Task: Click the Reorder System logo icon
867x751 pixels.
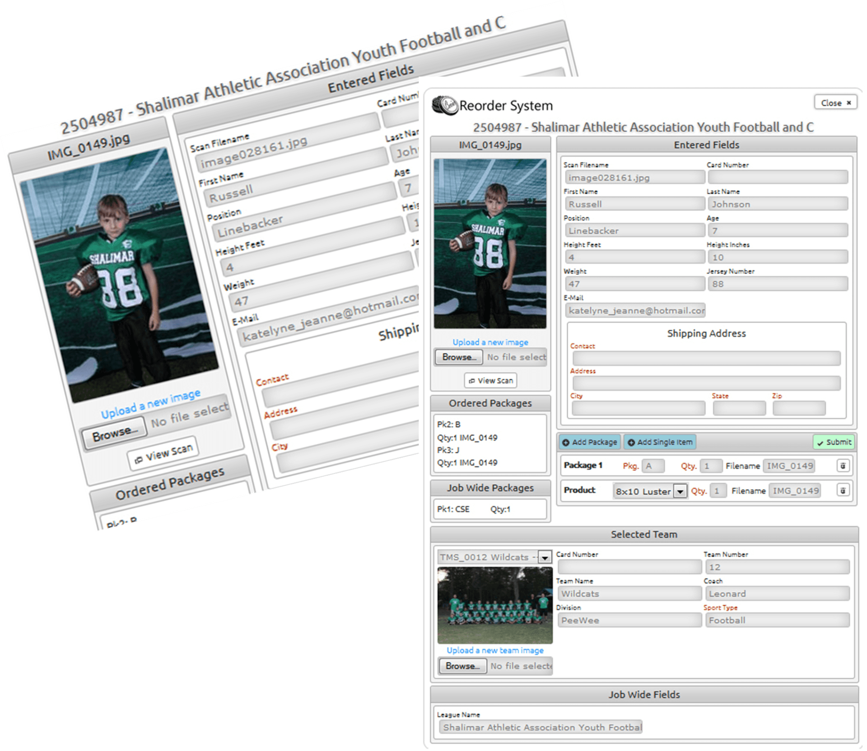Action: pyautogui.click(x=444, y=105)
